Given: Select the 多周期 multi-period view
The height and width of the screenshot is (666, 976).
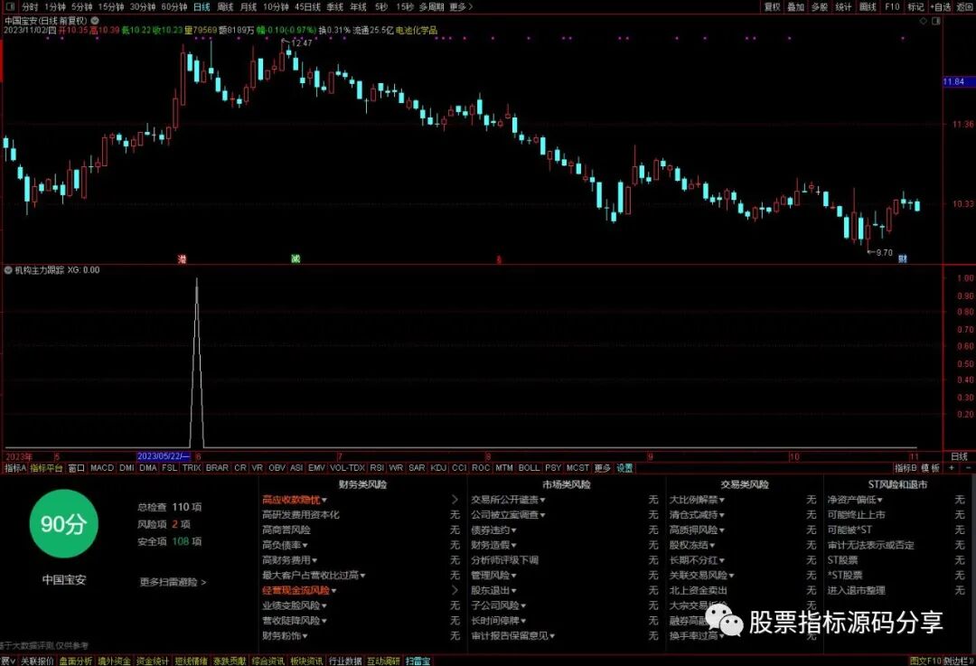Looking at the screenshot, I should [431, 7].
